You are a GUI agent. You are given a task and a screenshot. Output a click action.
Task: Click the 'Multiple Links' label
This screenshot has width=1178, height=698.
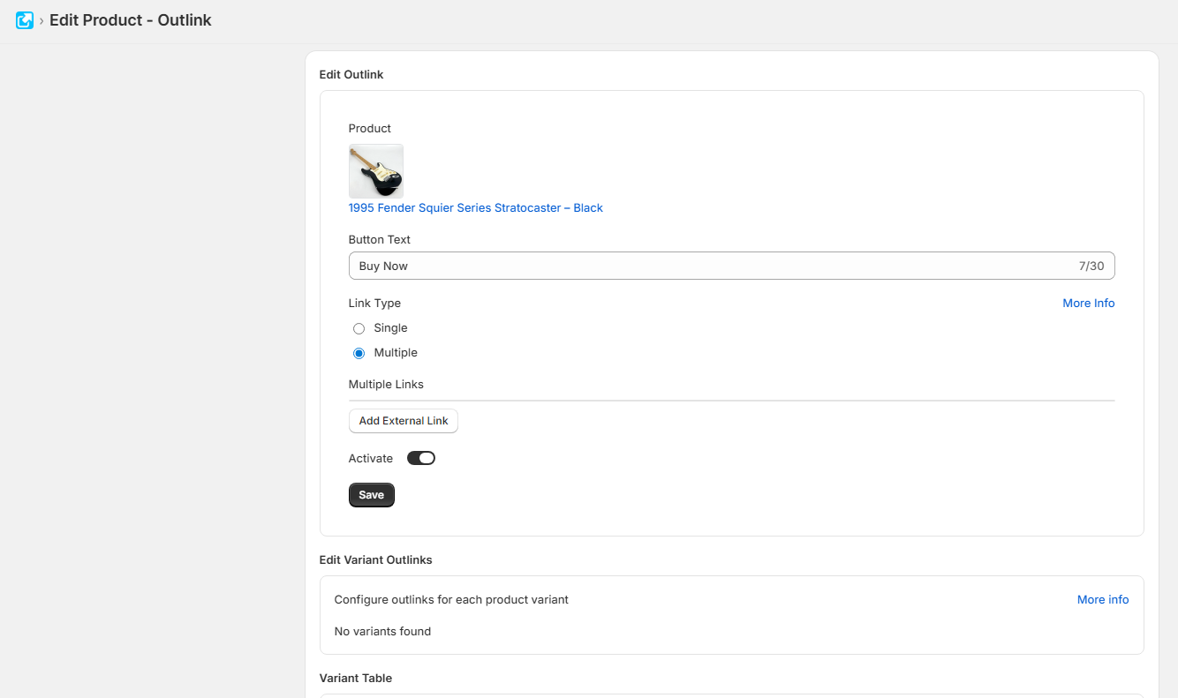click(x=386, y=385)
